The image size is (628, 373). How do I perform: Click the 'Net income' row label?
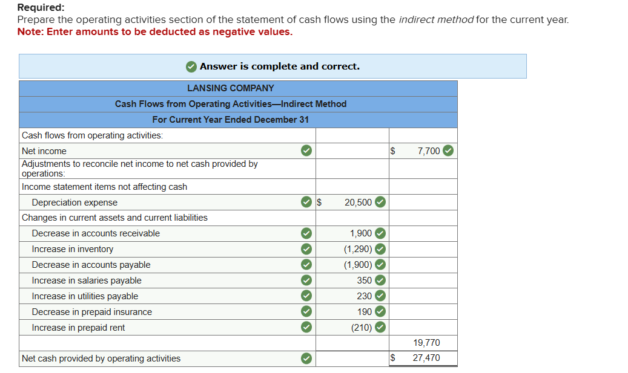(44, 151)
